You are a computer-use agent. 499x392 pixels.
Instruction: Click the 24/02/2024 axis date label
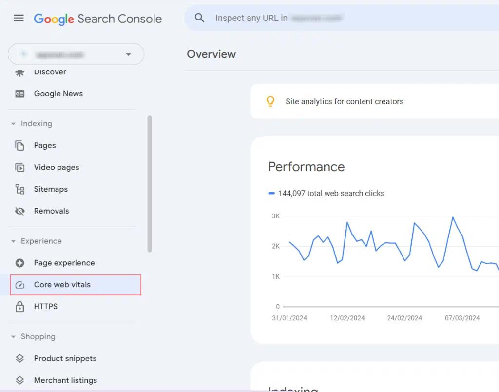click(404, 318)
